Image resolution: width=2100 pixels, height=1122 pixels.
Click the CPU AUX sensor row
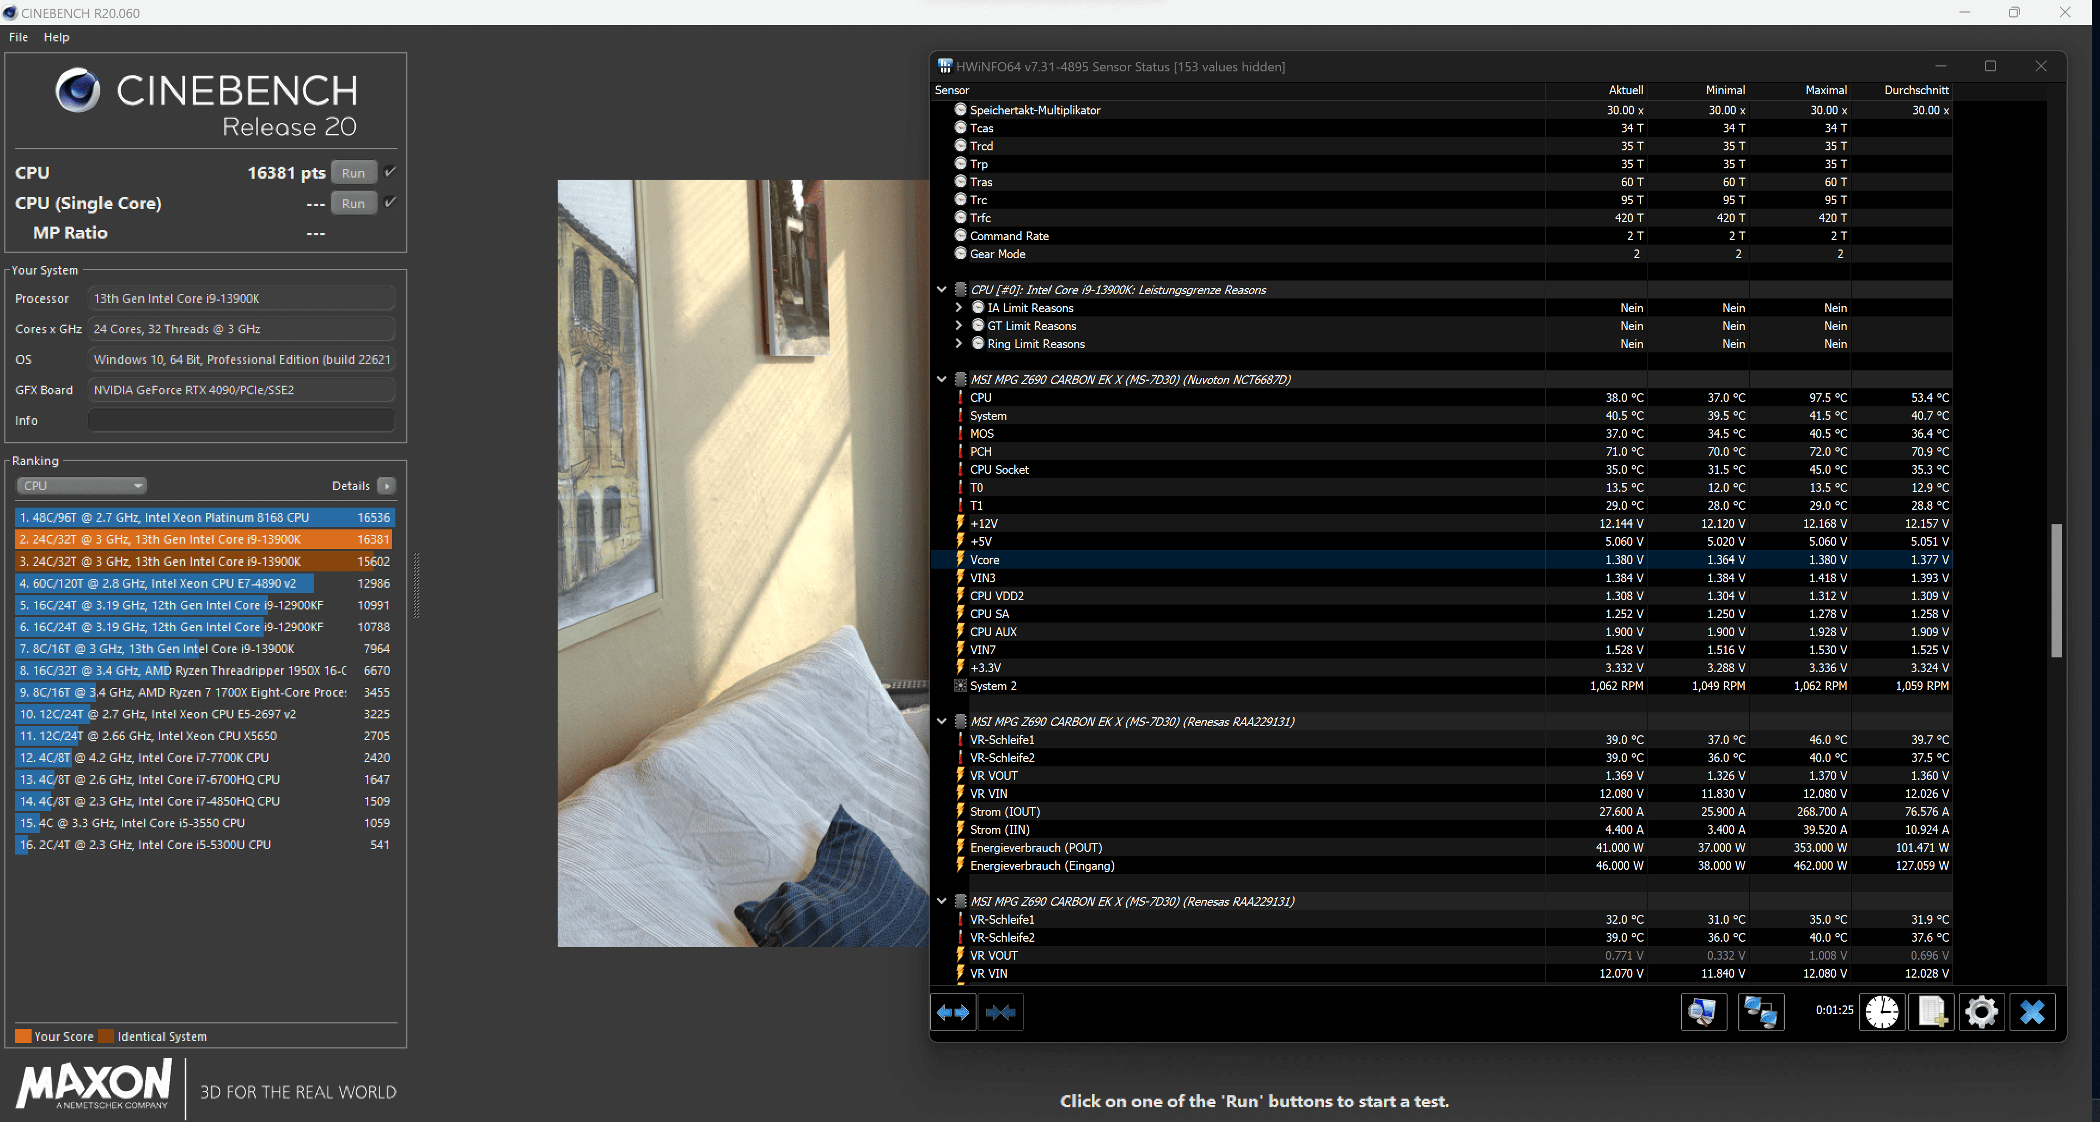coord(1442,631)
